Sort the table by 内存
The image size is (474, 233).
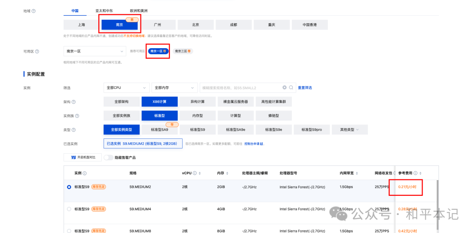click(x=227, y=173)
